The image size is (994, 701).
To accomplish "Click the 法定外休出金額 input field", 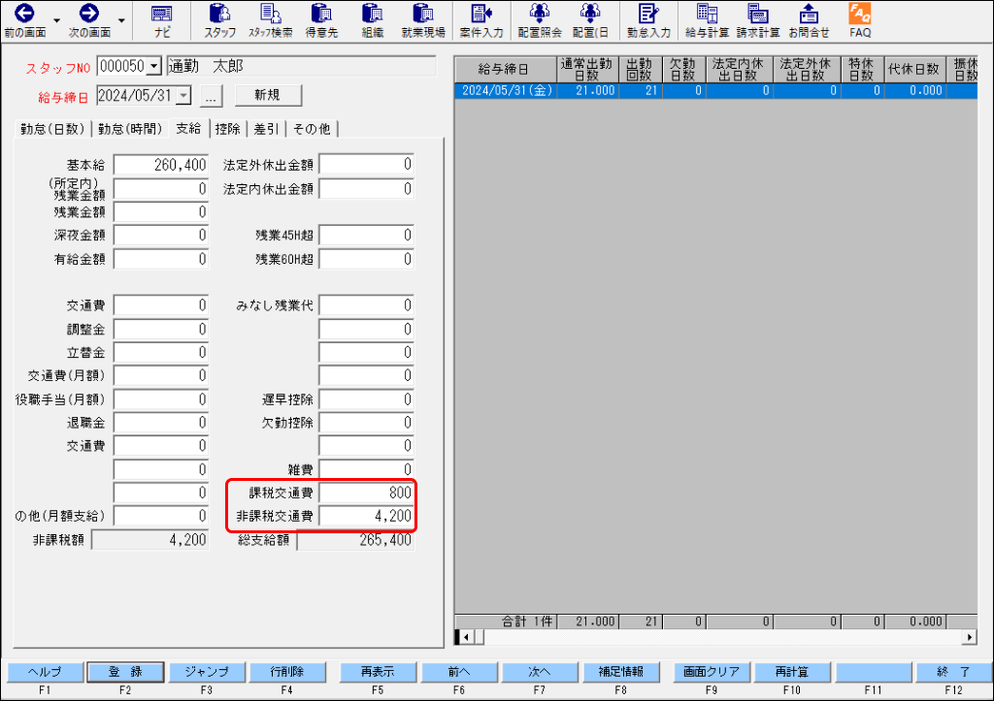I will pos(366,165).
